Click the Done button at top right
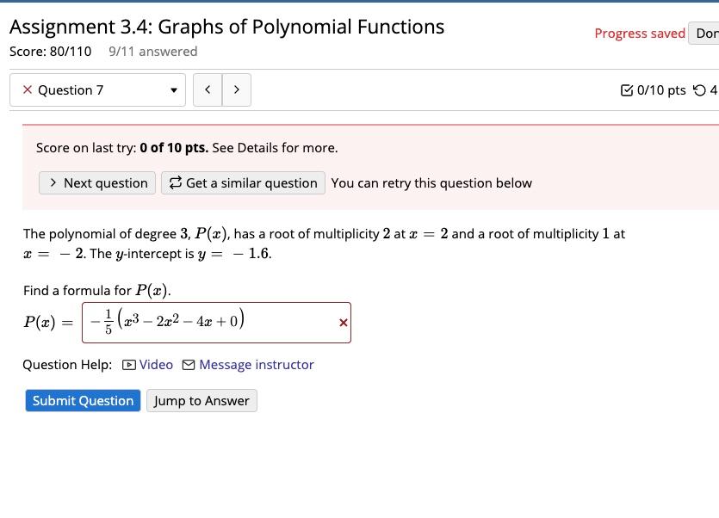The width and height of the screenshot is (719, 518). [706, 33]
